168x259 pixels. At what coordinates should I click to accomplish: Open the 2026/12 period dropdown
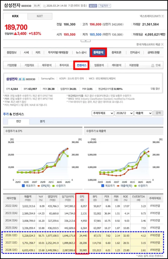tap(124, 113)
